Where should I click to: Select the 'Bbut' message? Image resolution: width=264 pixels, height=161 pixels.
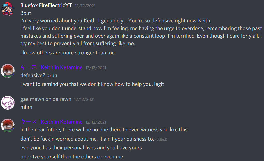click(x=26, y=13)
